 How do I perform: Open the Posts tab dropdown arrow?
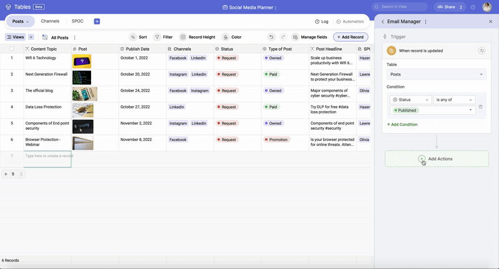pos(27,22)
